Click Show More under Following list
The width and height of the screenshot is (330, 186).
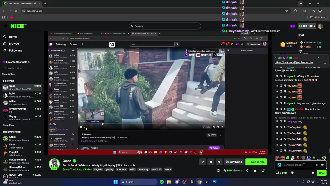click(x=9, y=125)
